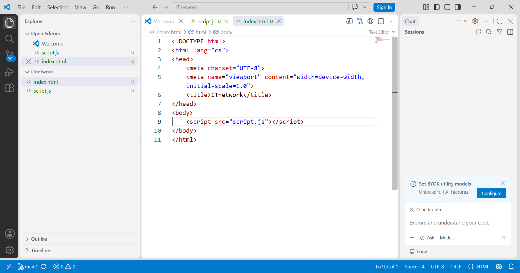Toggle Primary Side Bar visibility
This screenshot has height=273, width=520.
click(x=437, y=7)
